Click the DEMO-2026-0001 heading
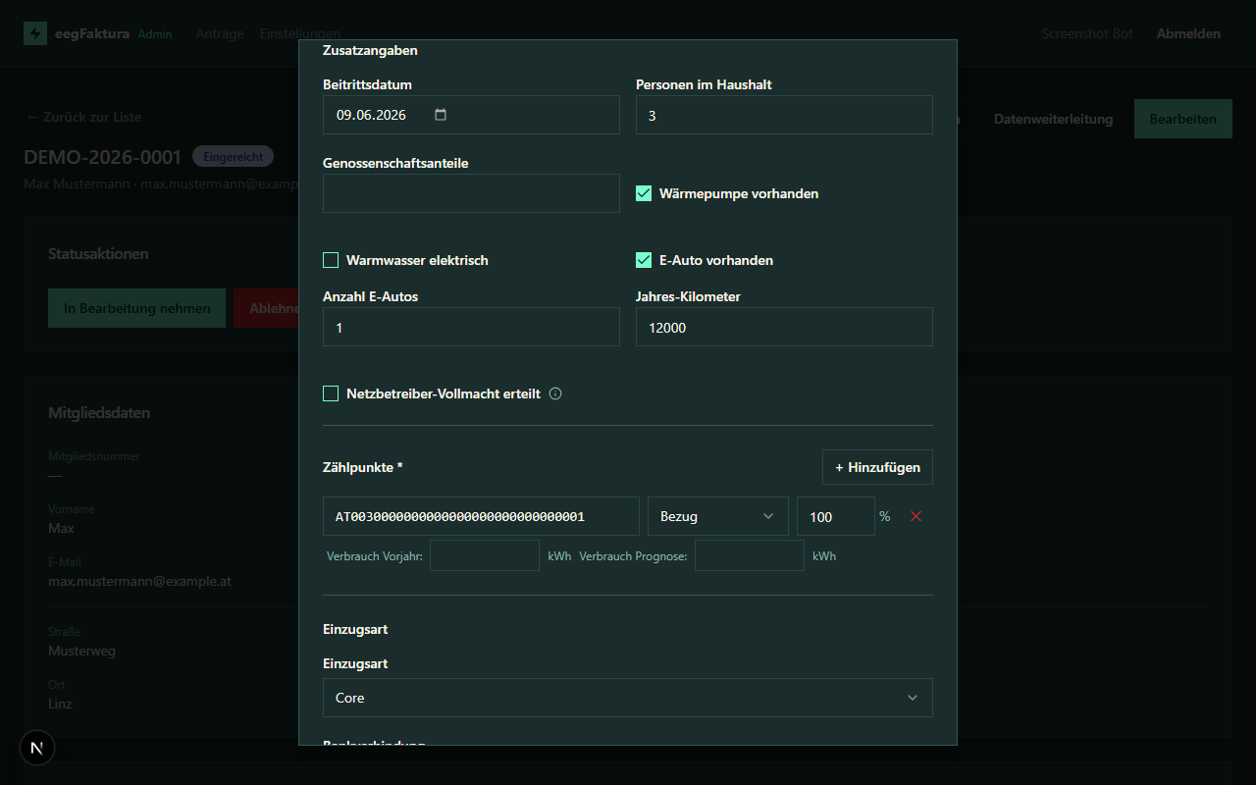Screen dimensions: 1256x785 (x=103, y=157)
